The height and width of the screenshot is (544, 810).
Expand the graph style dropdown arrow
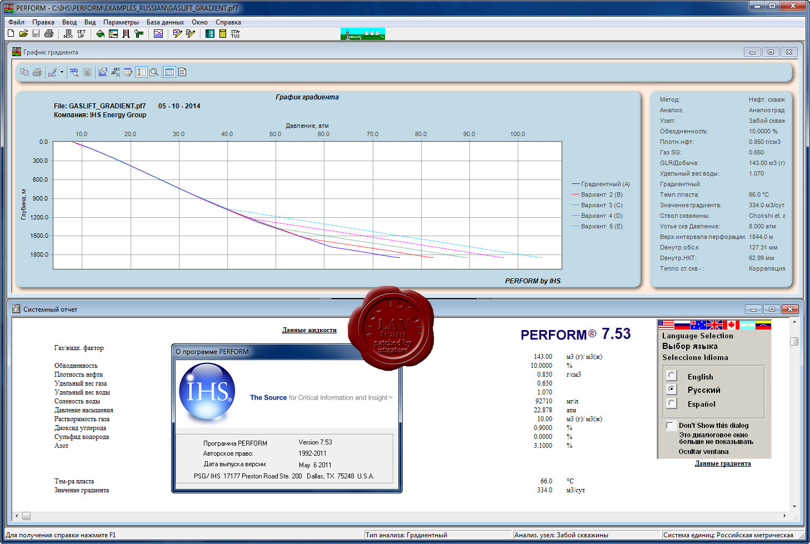[62, 72]
